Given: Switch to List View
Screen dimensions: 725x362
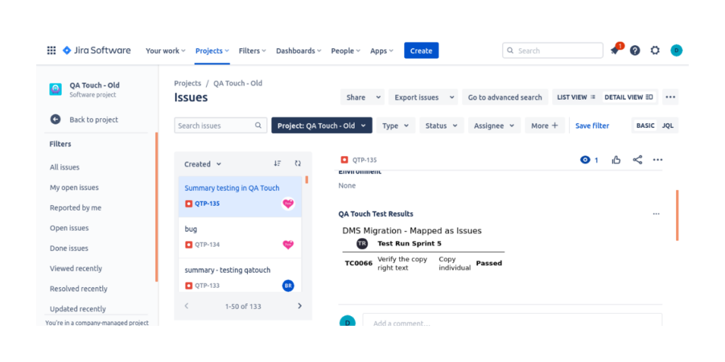Looking at the screenshot, I should click(x=576, y=98).
